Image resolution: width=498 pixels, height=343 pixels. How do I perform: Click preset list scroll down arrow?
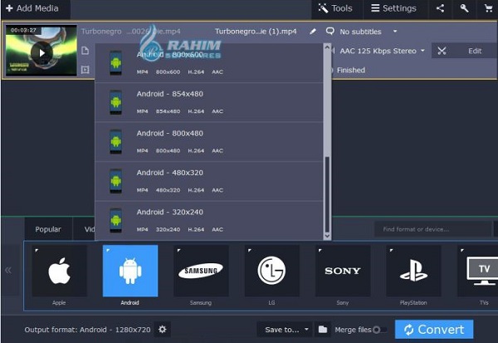click(327, 236)
